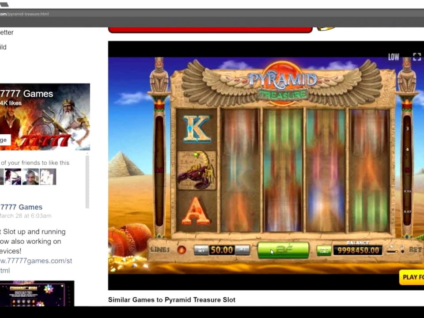424x318 pixels.
Task: Click the total bet value 50.00
Action: point(221,250)
